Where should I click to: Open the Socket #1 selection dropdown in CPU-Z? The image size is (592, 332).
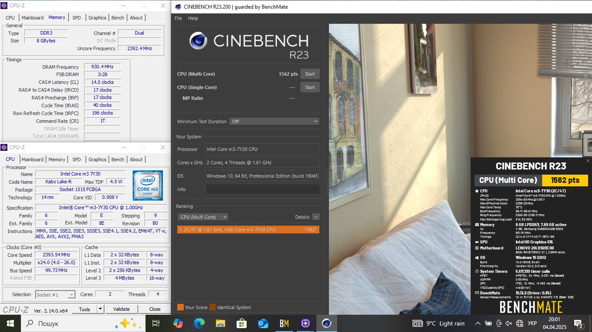tap(55, 294)
